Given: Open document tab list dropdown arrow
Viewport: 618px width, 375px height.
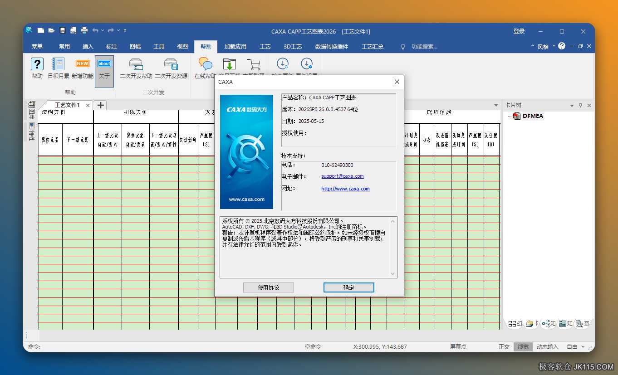Looking at the screenshot, I should [x=496, y=105].
